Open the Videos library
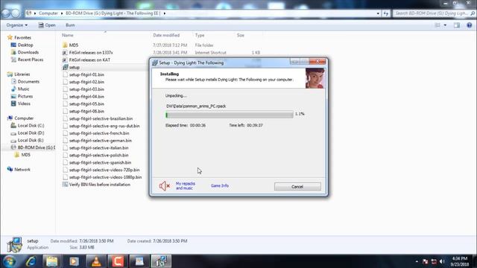477x268 pixels. [24, 103]
